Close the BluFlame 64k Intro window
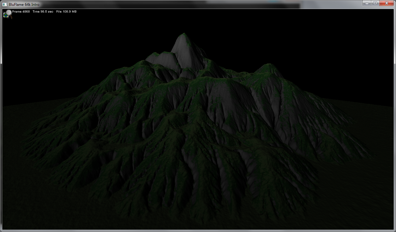The height and width of the screenshot is (232, 396). tap(387, 3)
